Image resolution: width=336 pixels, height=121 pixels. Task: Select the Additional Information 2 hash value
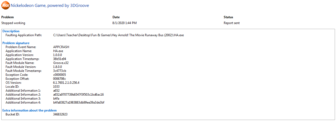[78, 95]
